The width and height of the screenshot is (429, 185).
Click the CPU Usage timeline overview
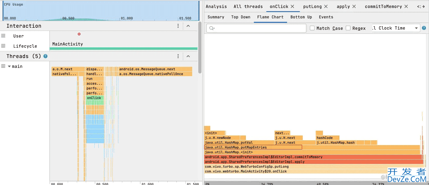pyautogui.click(x=101, y=11)
